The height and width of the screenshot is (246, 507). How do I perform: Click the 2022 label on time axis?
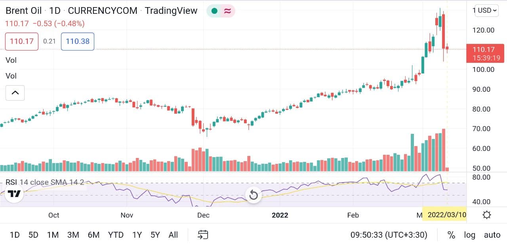pos(280,215)
